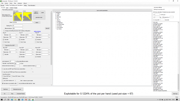Click the PioViewer taskbar icon
The height and width of the screenshot is (101, 180).
33,100
